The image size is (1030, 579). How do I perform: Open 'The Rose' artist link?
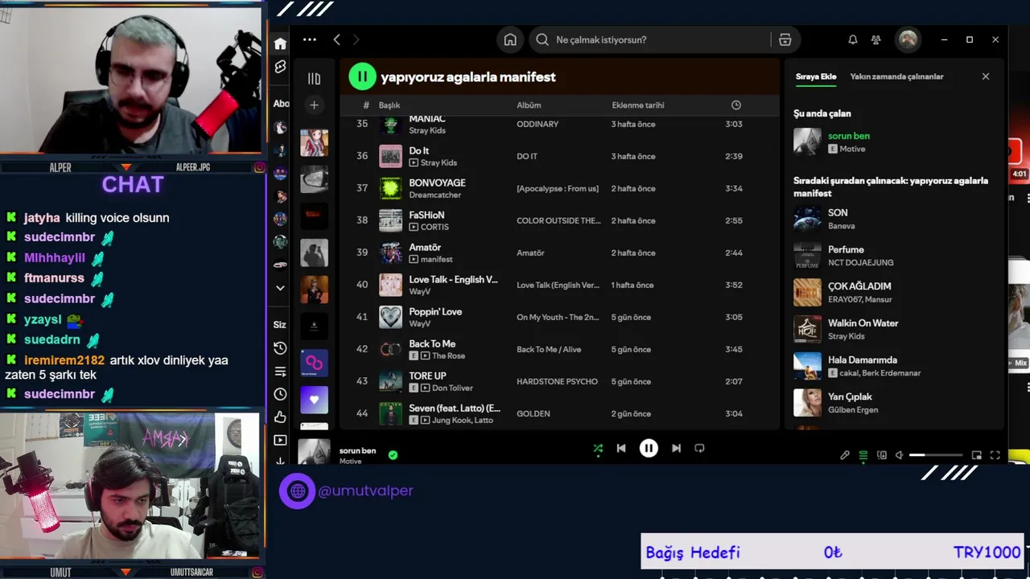pyautogui.click(x=448, y=355)
